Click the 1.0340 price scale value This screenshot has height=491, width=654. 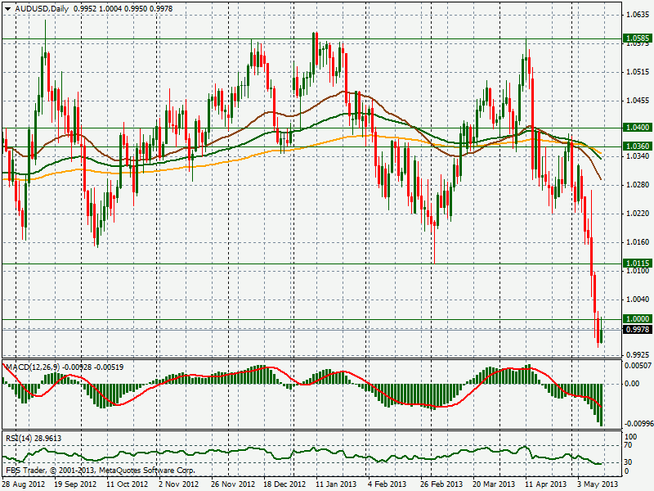pyautogui.click(x=638, y=155)
